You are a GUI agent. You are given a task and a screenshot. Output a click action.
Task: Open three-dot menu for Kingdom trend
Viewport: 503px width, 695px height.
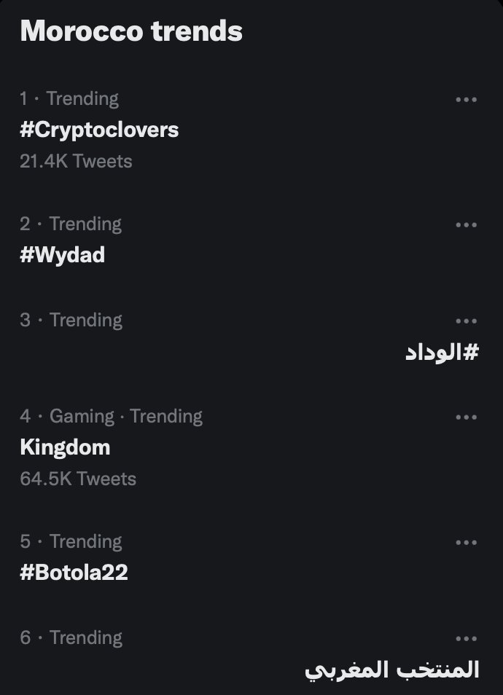[x=466, y=417]
